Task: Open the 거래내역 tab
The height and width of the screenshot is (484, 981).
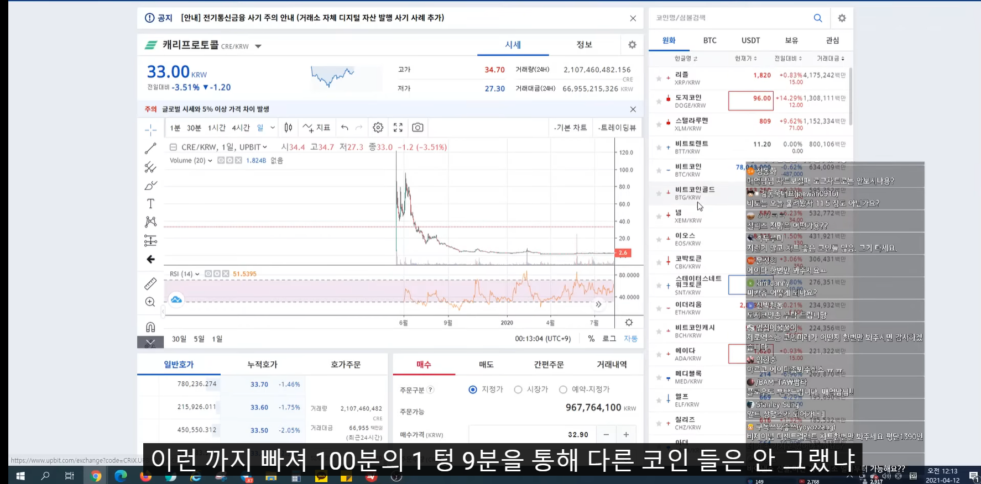Action: pyautogui.click(x=612, y=365)
